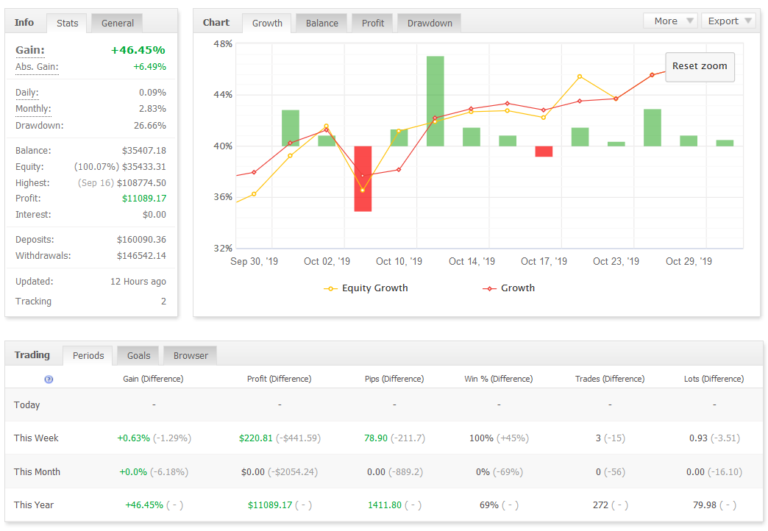Click the +46.45% gain value in Info

coord(138,50)
